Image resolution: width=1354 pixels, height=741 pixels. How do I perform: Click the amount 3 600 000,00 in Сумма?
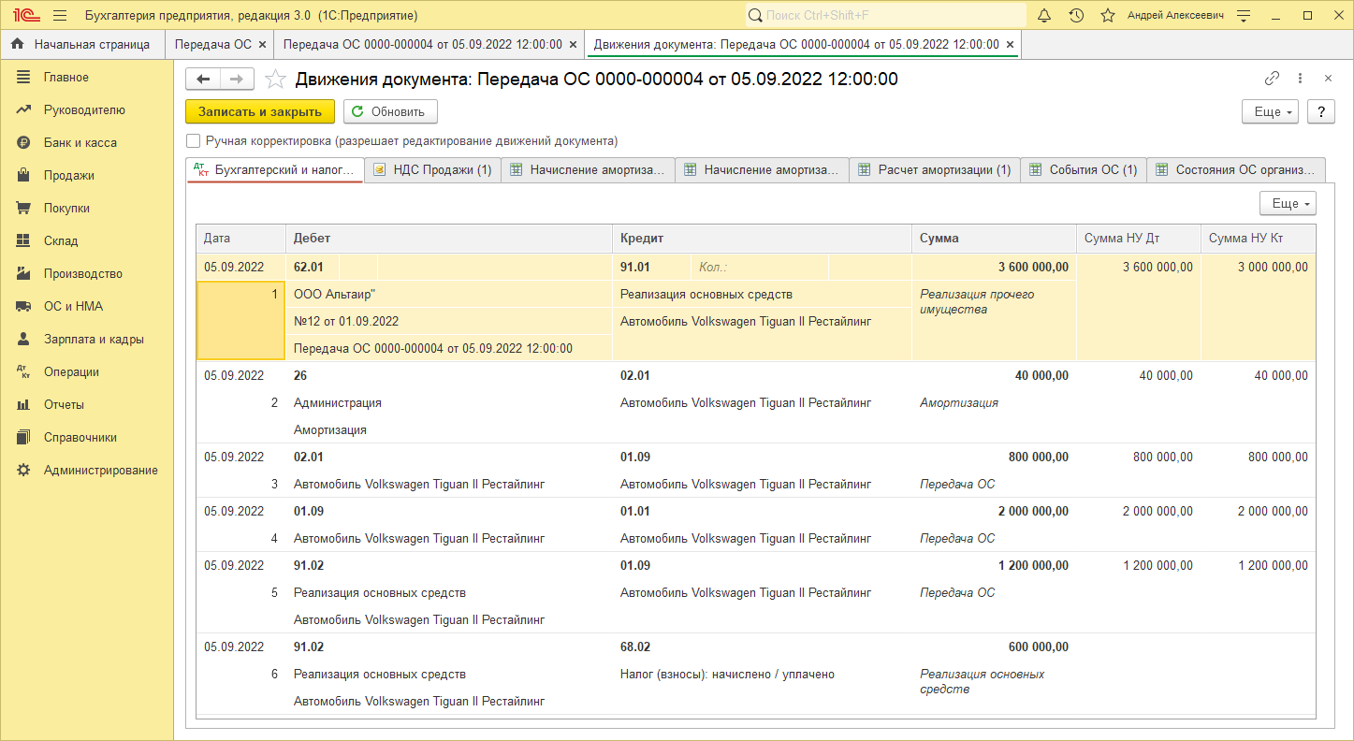click(x=1033, y=267)
